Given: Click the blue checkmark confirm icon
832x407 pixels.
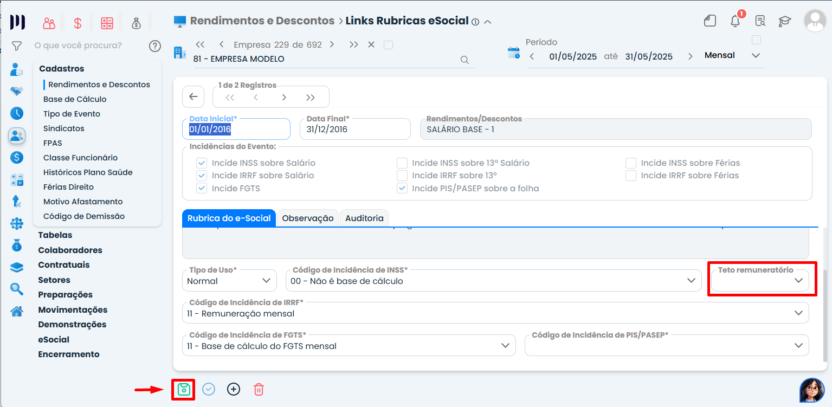Looking at the screenshot, I should click(209, 389).
